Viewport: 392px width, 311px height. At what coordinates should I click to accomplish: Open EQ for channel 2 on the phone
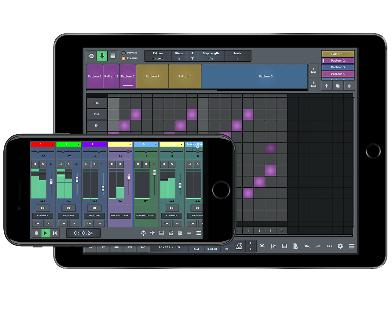[x=68, y=208]
